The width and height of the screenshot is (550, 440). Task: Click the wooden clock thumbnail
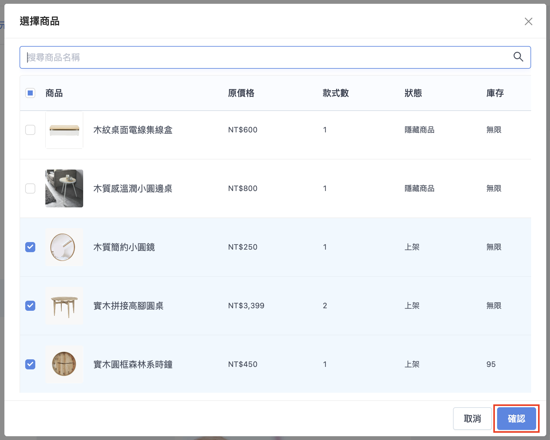pos(64,364)
